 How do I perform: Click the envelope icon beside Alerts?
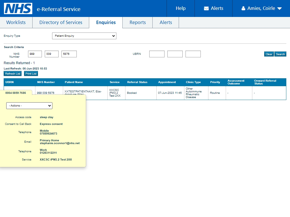[x=206, y=8]
